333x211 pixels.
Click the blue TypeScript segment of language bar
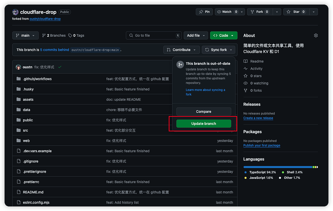[278, 167]
